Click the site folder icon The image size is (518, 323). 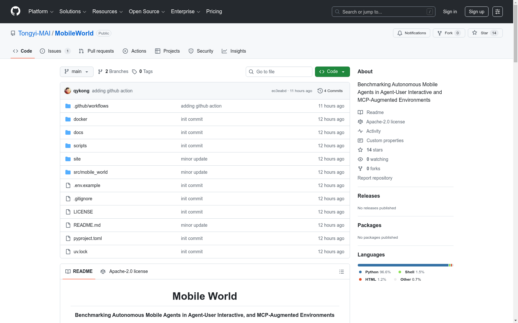pyautogui.click(x=68, y=159)
